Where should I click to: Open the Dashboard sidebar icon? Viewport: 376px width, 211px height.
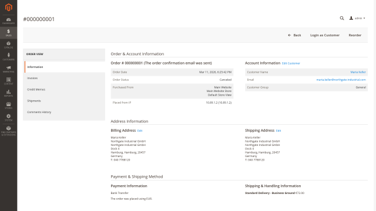pyautogui.click(x=9, y=21)
